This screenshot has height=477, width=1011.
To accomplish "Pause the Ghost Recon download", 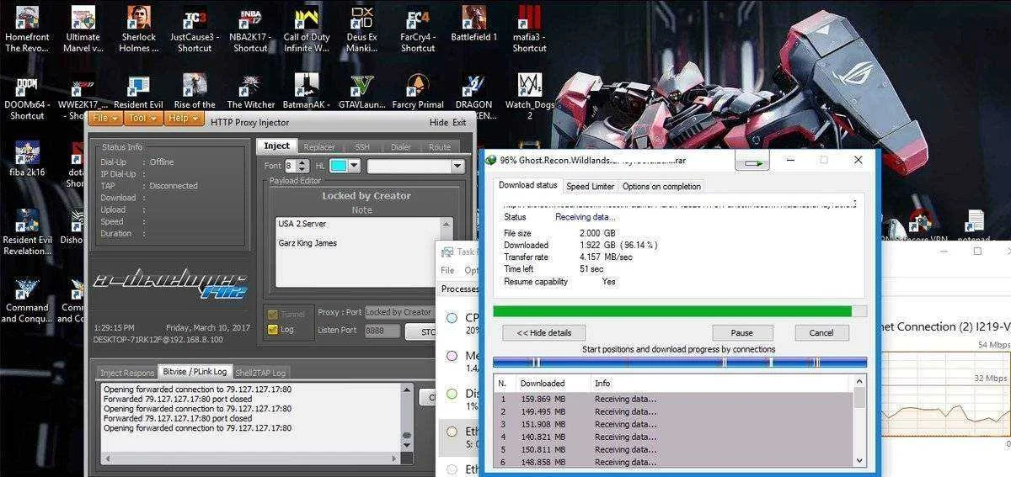I will coord(742,332).
